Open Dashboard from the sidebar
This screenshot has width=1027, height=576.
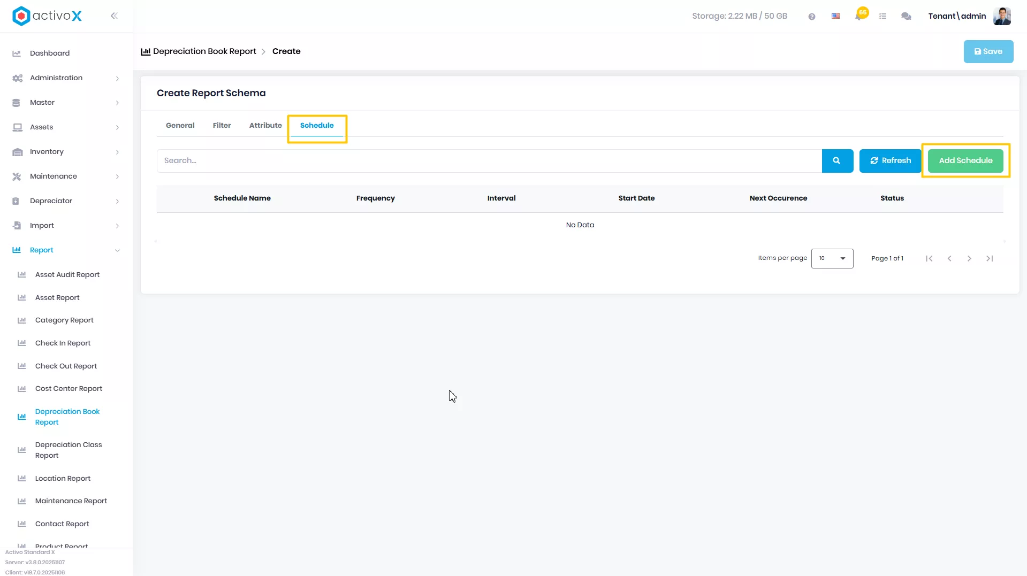point(50,53)
